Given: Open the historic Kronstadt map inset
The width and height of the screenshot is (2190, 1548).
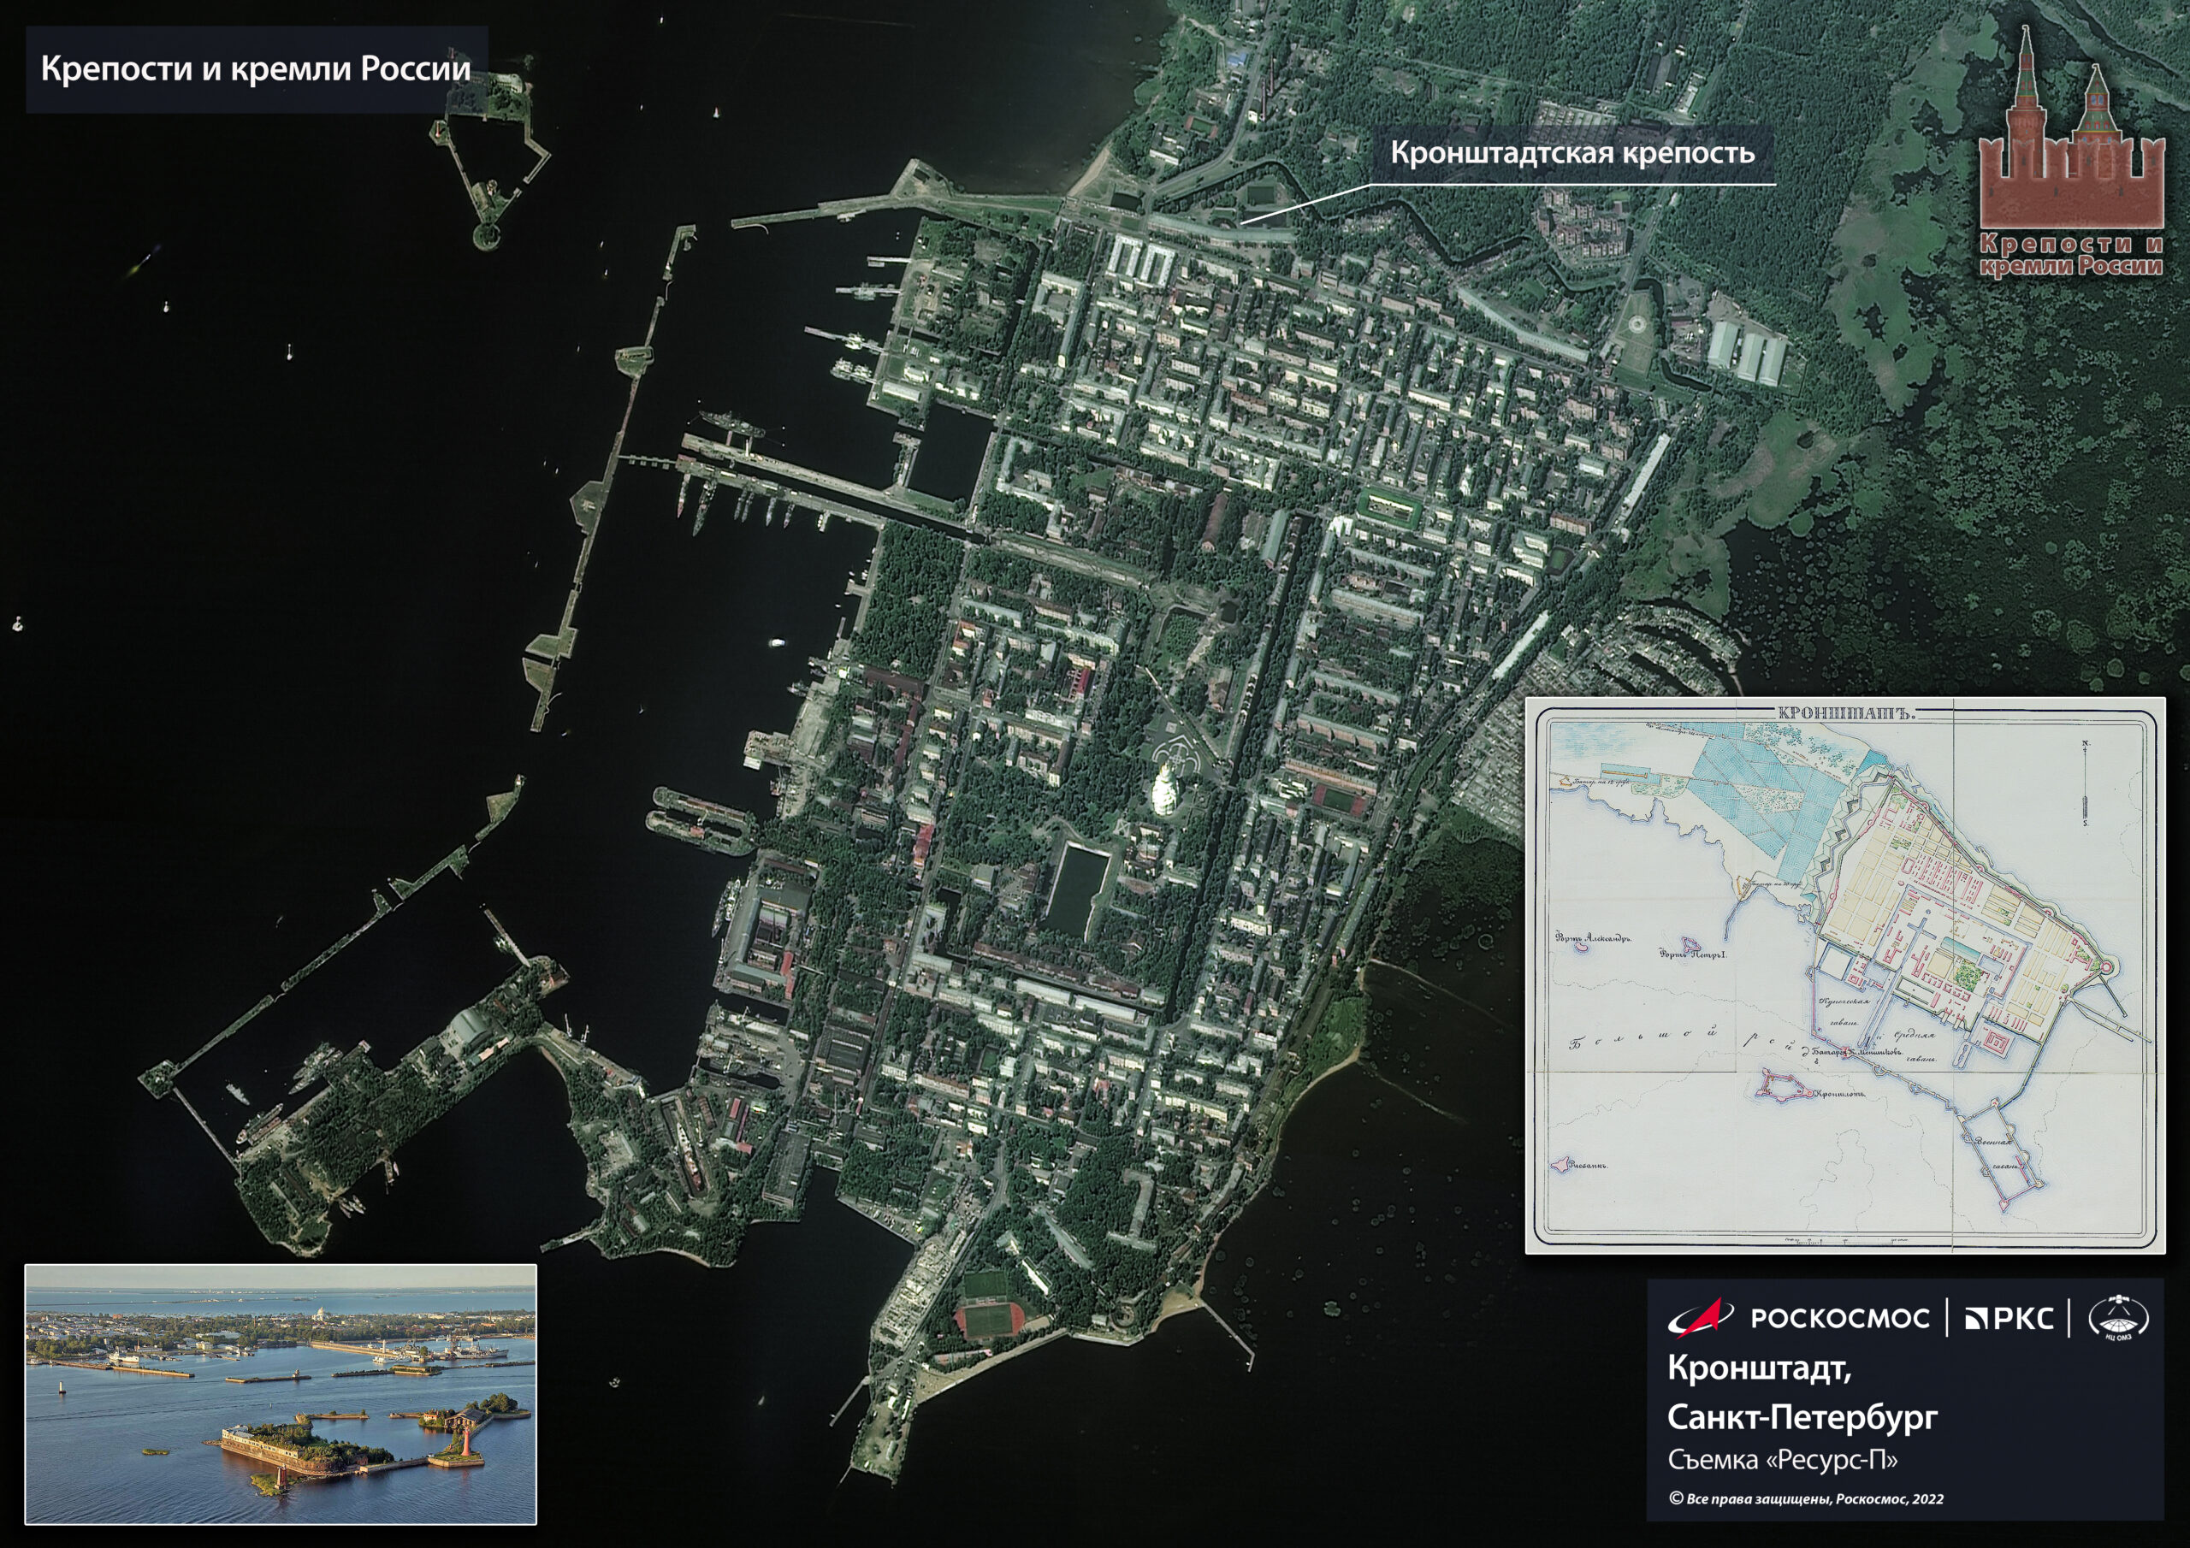Looking at the screenshot, I should [x=1844, y=975].
